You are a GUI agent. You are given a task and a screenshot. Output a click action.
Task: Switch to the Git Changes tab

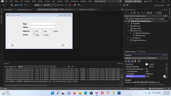[x=142, y=52]
